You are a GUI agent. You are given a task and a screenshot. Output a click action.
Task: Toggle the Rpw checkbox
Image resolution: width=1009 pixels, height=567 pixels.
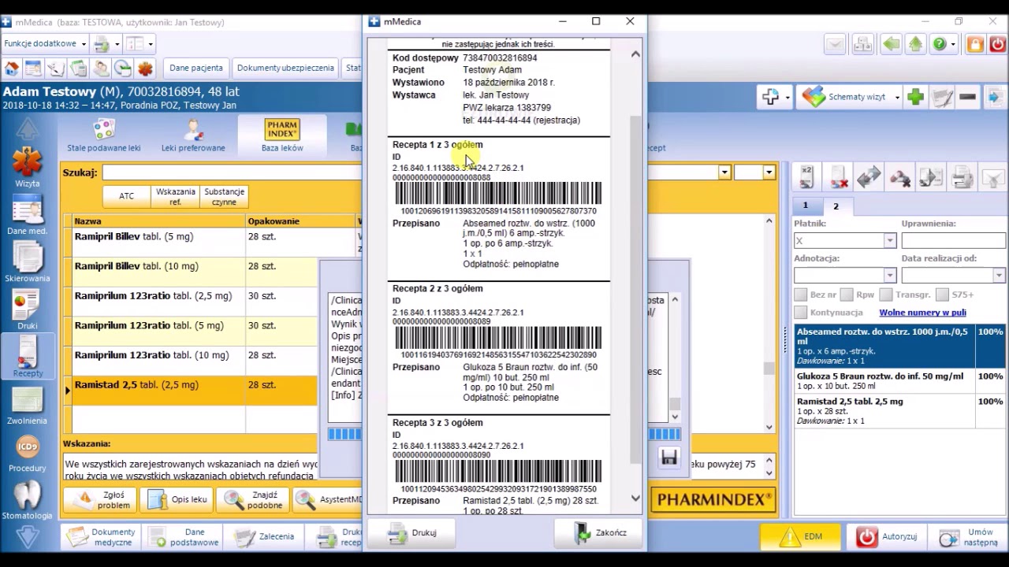click(x=846, y=295)
